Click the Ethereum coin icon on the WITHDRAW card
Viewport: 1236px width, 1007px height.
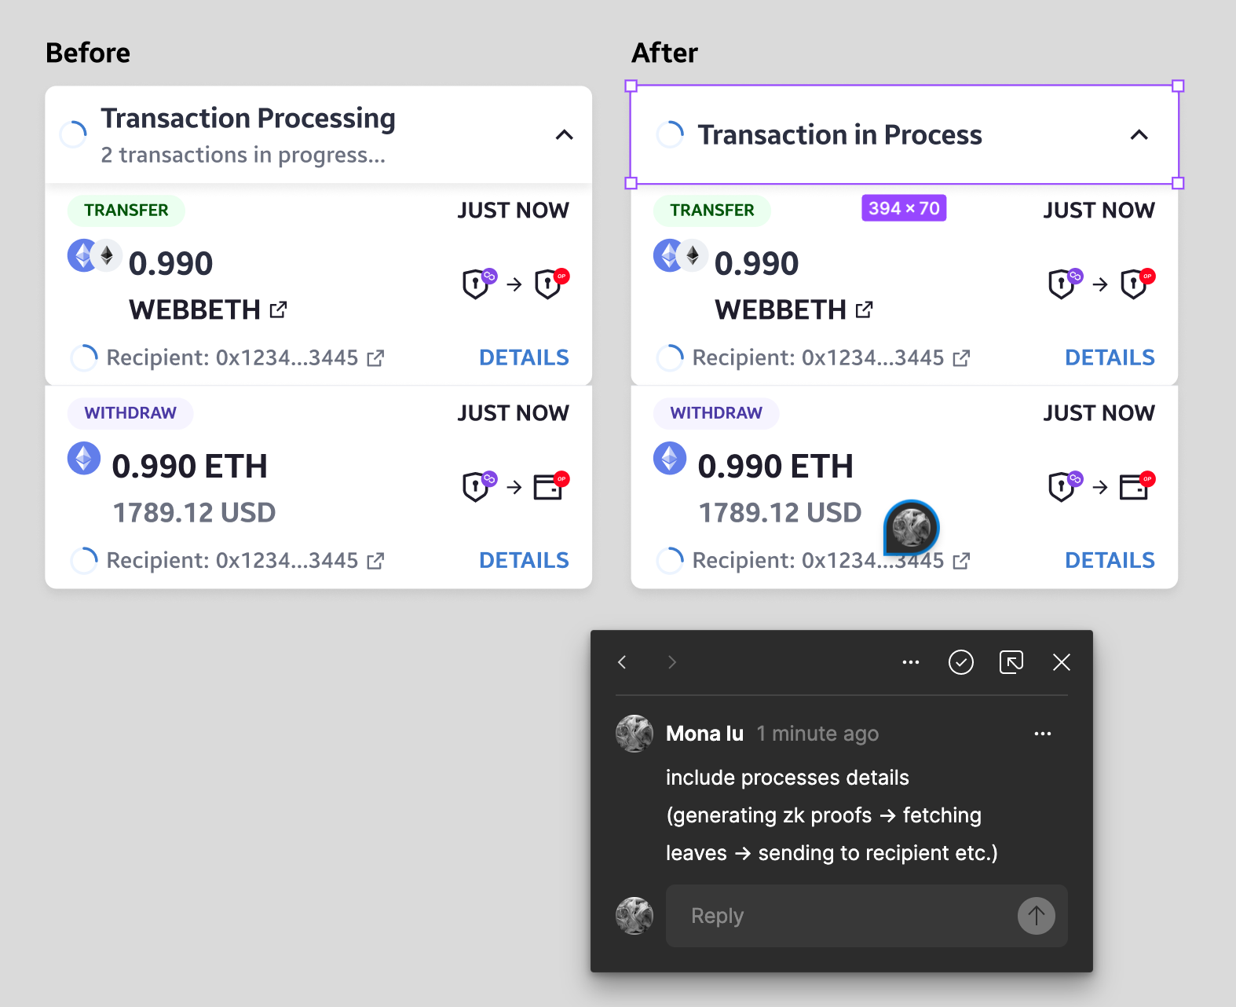click(x=84, y=458)
